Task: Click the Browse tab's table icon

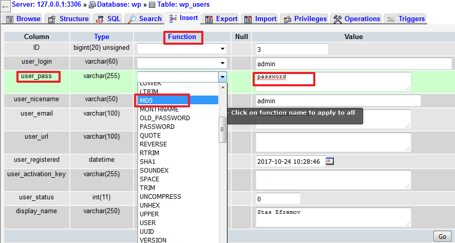Action: point(10,19)
